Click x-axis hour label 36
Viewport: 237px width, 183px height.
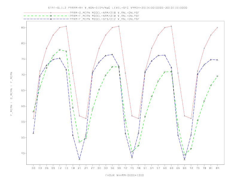coord(112,168)
